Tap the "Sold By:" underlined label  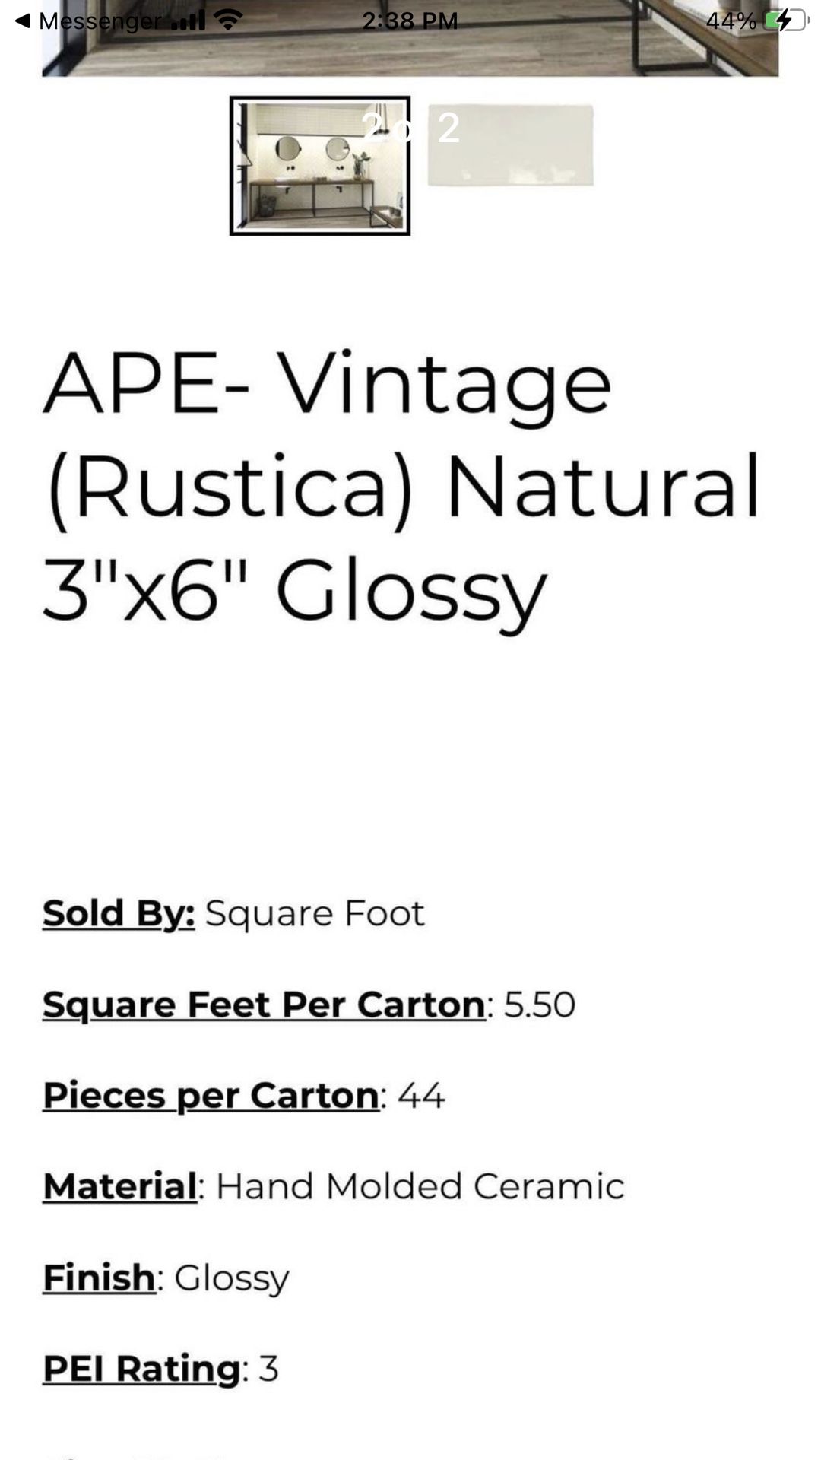click(119, 913)
